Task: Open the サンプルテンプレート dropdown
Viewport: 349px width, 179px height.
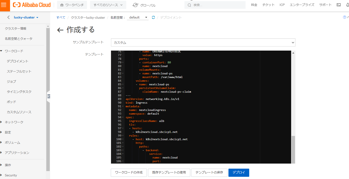Action: tap(203, 42)
